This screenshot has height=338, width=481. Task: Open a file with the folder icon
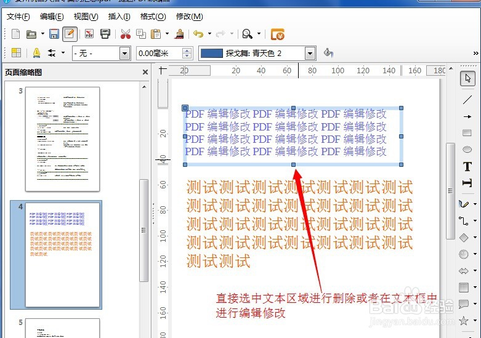click(x=31, y=34)
